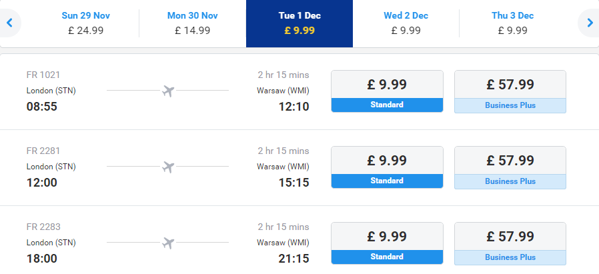Click the 21:15 arrival time in Warsaw
Image resolution: width=599 pixels, height=274 pixels.
(293, 259)
